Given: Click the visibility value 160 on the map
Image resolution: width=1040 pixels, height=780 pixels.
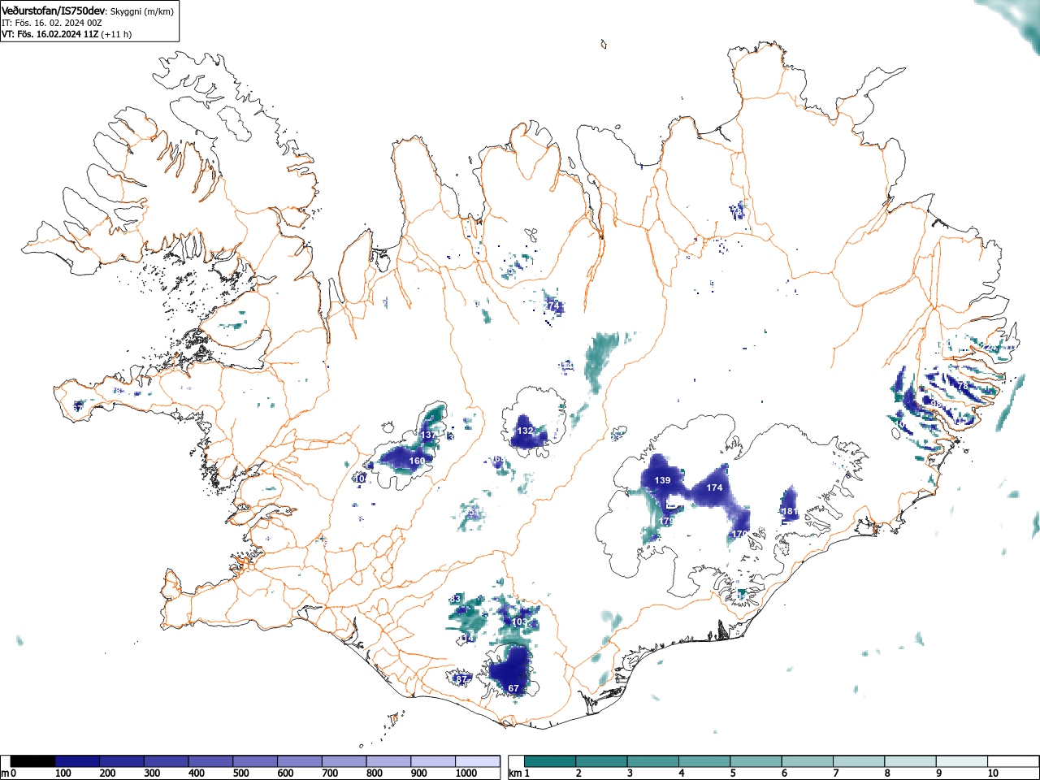Looking at the screenshot, I should [x=417, y=461].
